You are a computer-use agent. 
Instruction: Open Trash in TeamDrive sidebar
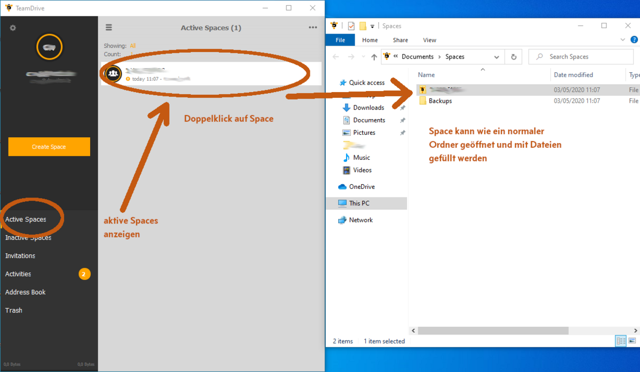click(x=14, y=310)
